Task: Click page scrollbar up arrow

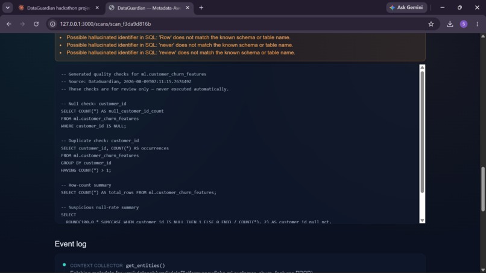Action: coord(483,36)
